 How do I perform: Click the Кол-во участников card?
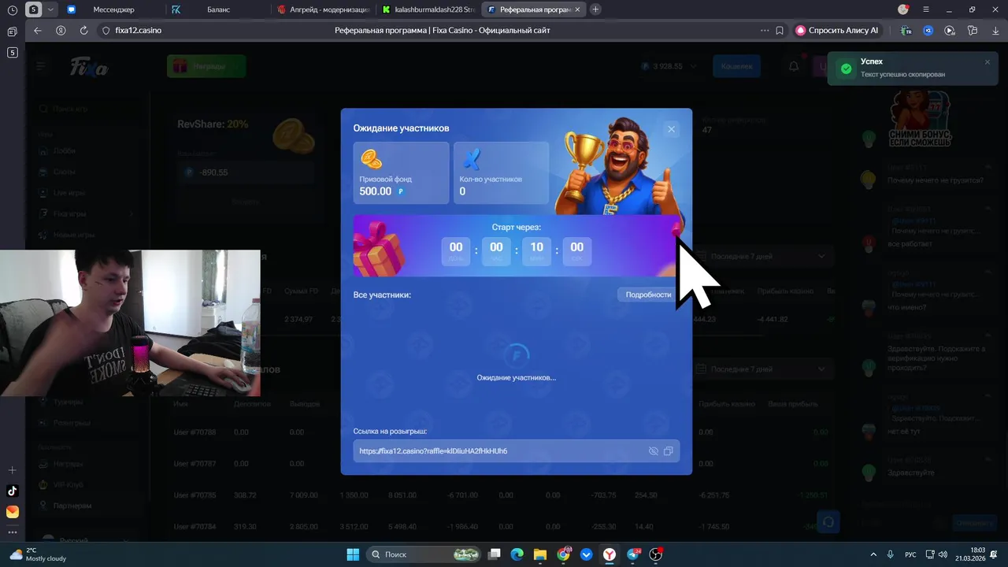pos(501,173)
